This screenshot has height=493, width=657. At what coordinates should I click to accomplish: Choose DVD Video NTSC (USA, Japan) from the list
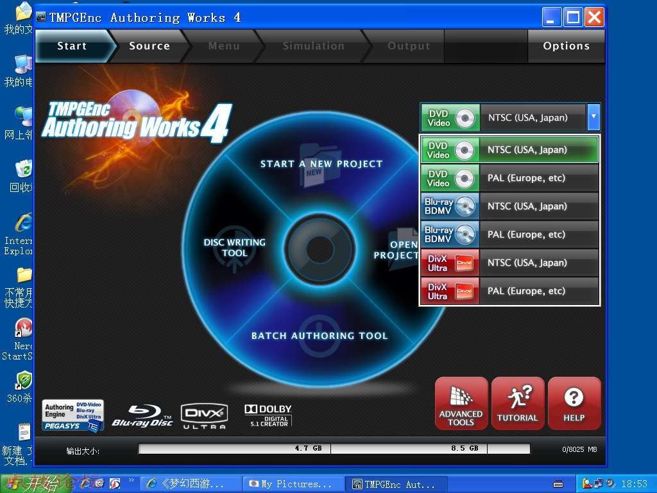click(x=509, y=150)
